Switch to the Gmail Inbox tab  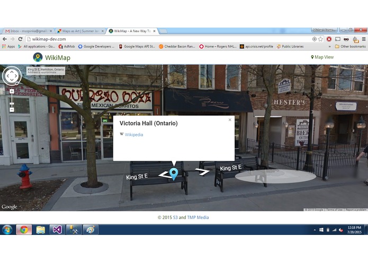[x=29, y=31]
